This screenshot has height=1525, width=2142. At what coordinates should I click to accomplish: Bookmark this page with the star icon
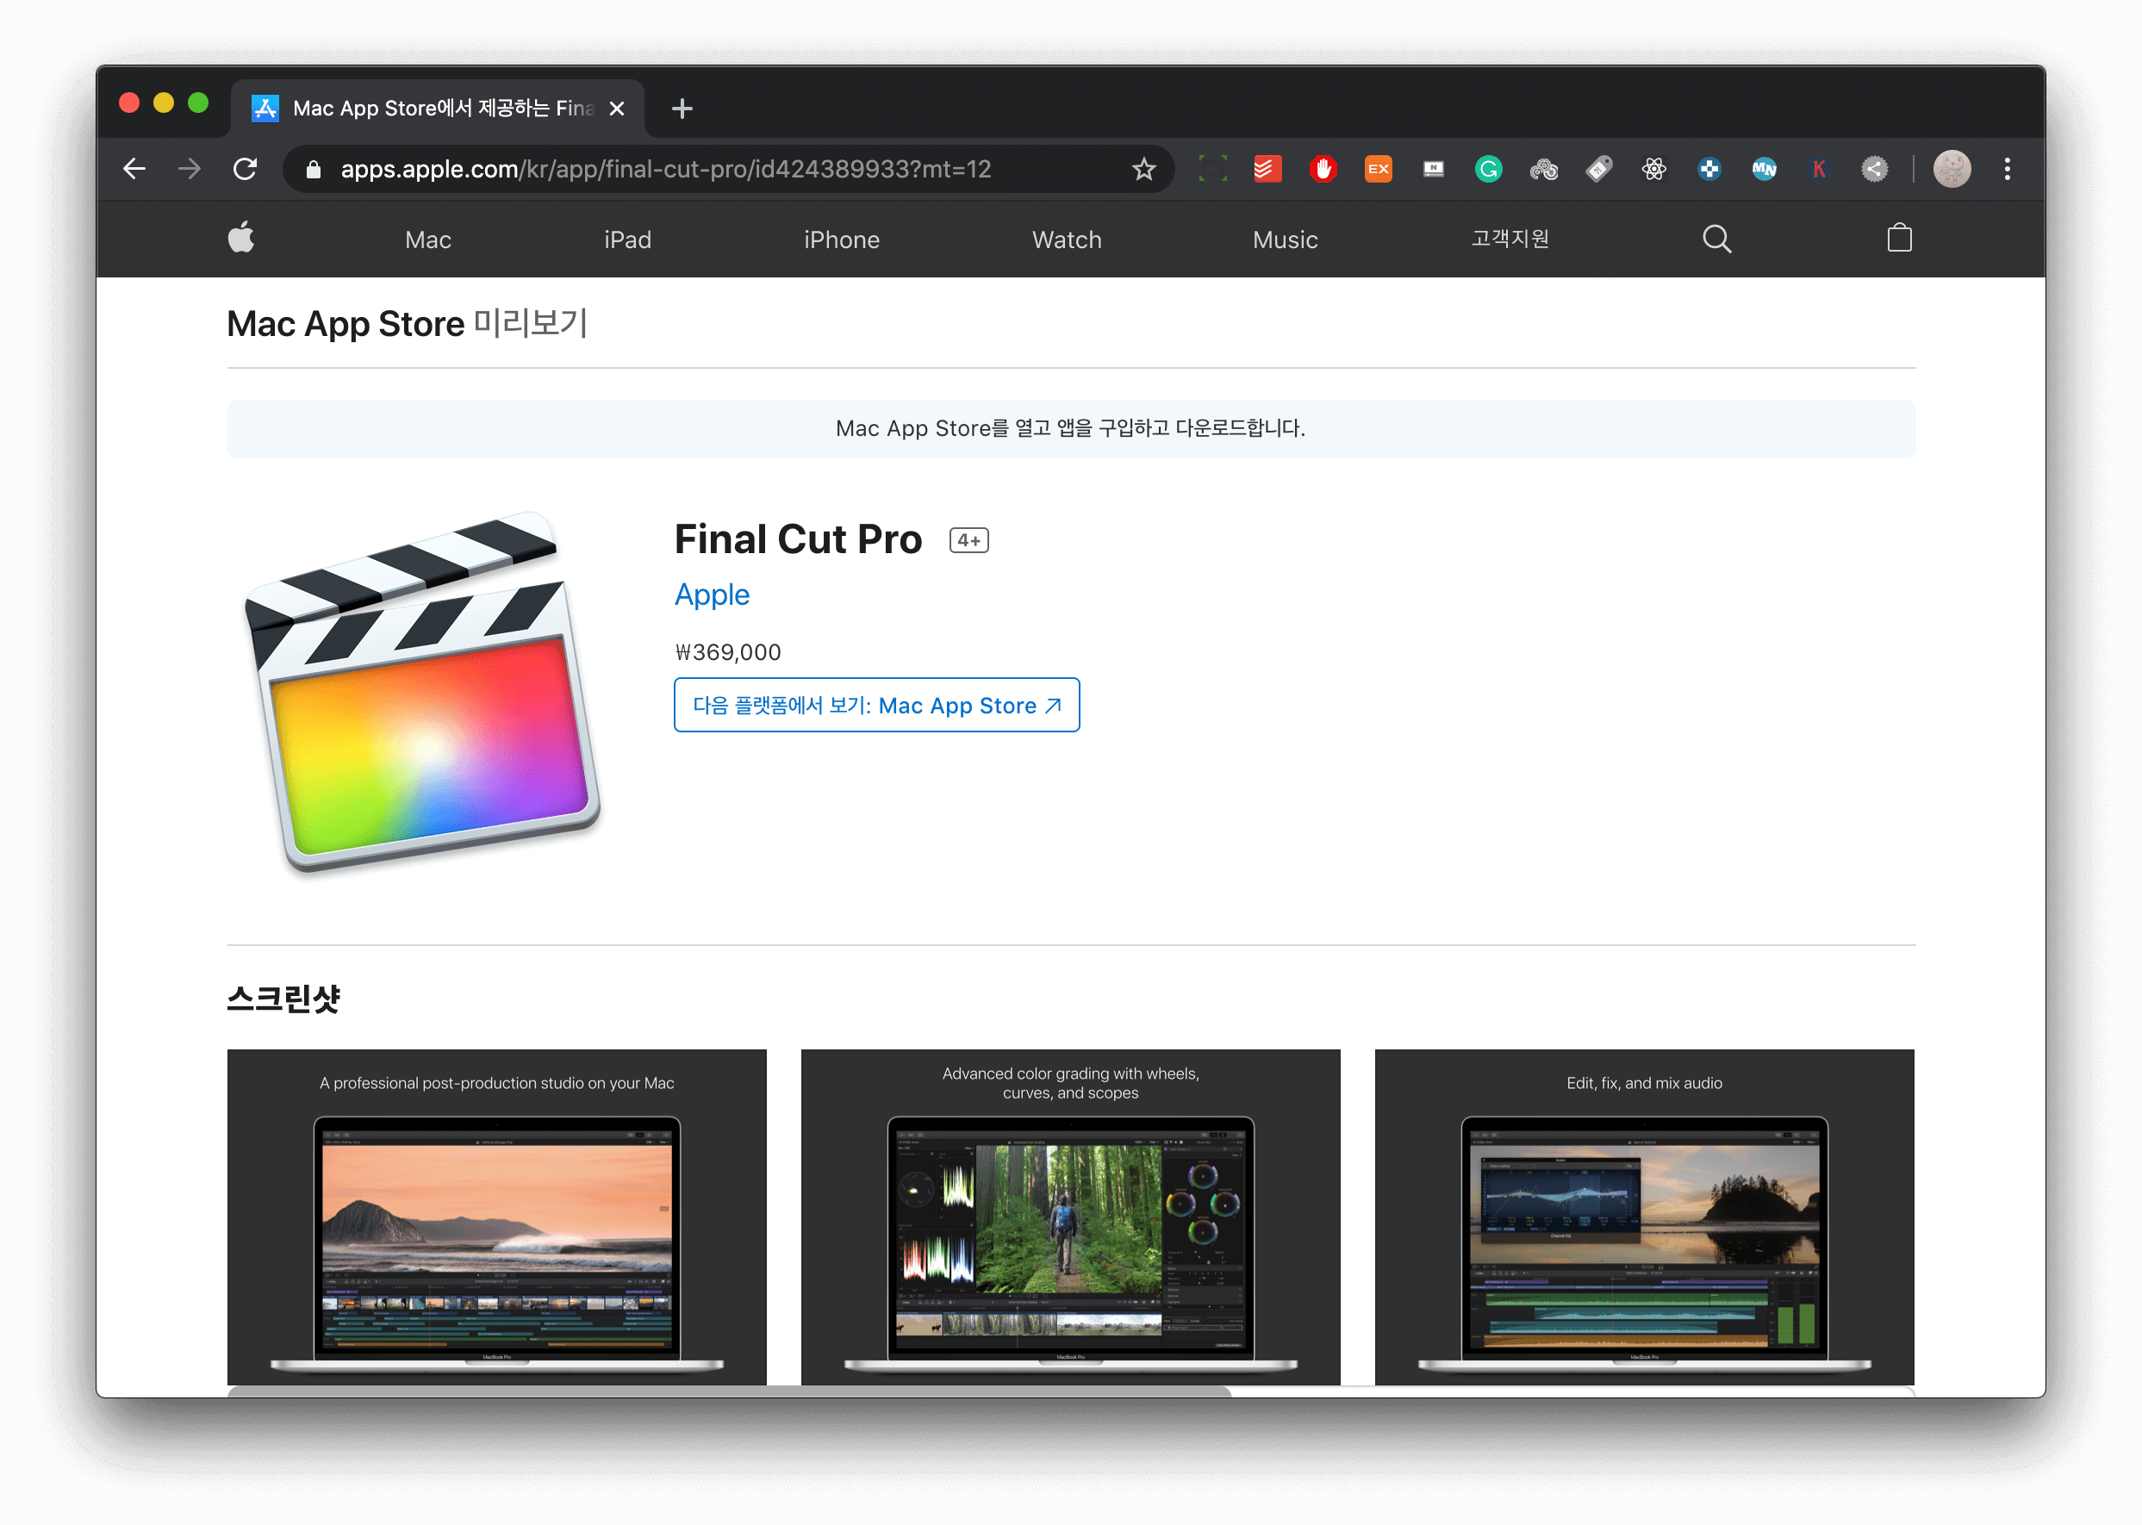coord(1143,169)
